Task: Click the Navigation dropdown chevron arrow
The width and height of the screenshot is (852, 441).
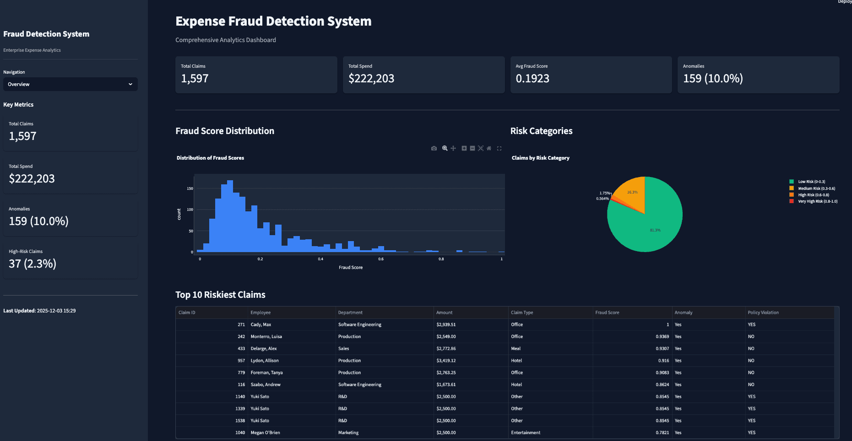Action: [x=130, y=84]
